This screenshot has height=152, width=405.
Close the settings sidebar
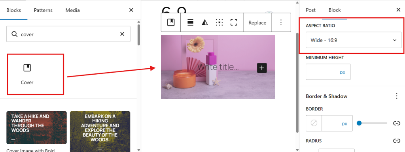(398, 10)
